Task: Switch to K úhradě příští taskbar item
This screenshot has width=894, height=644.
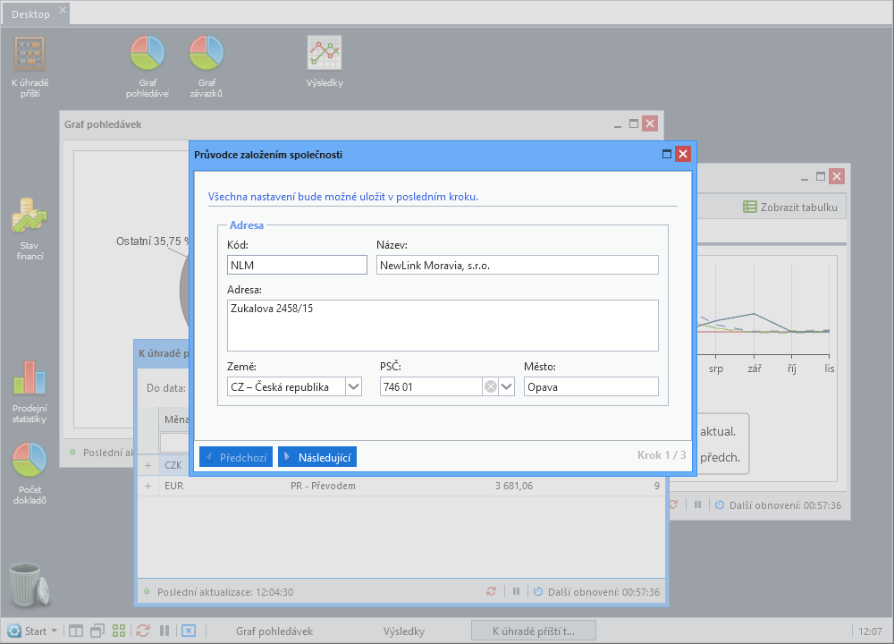Action: pyautogui.click(x=534, y=631)
